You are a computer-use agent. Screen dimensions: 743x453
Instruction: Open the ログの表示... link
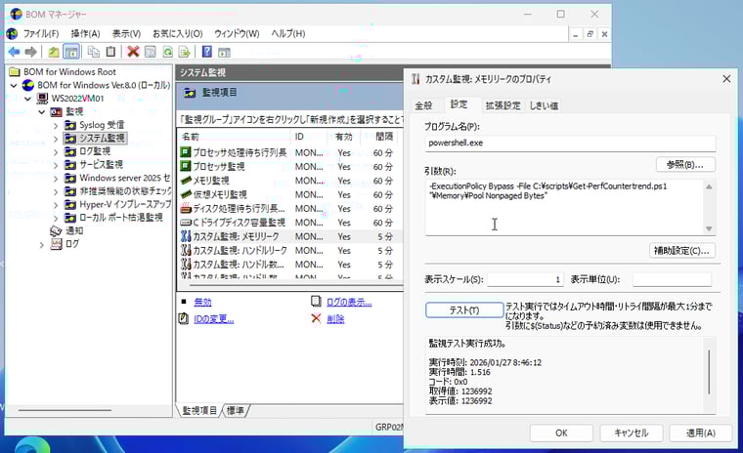pyautogui.click(x=349, y=302)
